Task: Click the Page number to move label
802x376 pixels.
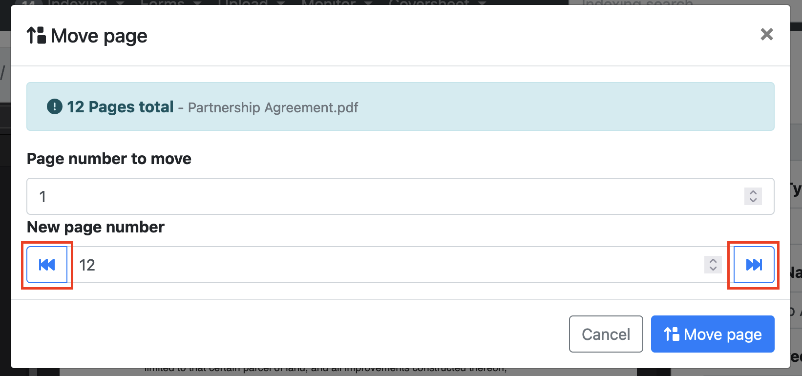Action: point(109,159)
